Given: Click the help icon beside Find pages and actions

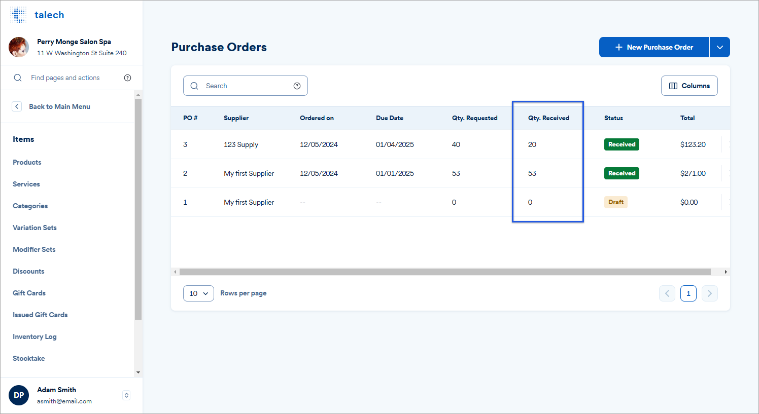Looking at the screenshot, I should coord(127,78).
